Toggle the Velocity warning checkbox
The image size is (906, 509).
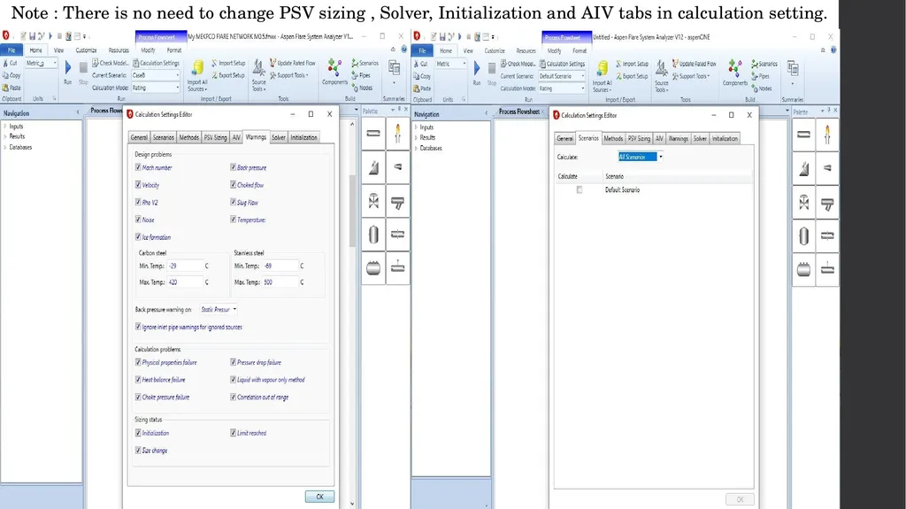[138, 184]
